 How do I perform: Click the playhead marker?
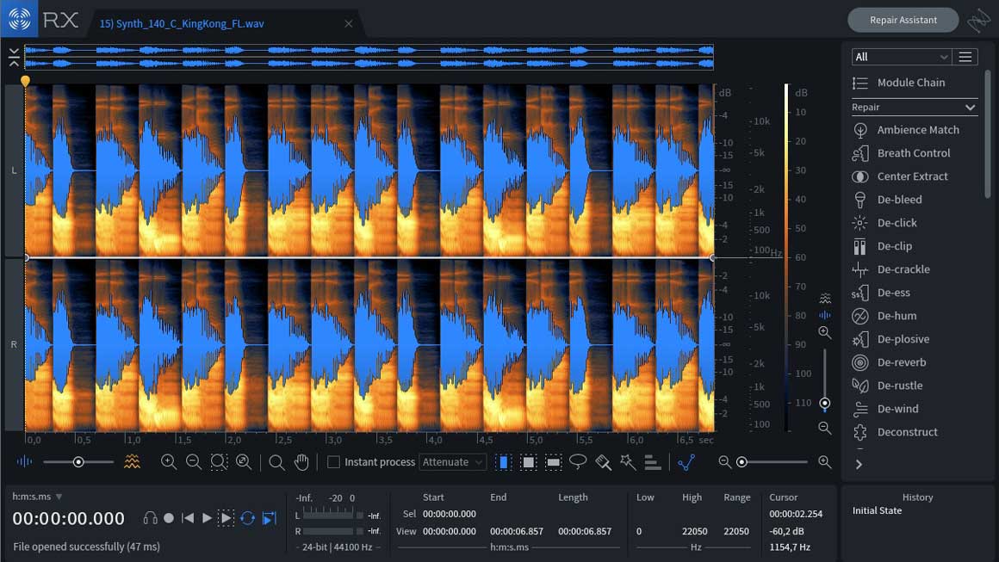click(25, 81)
